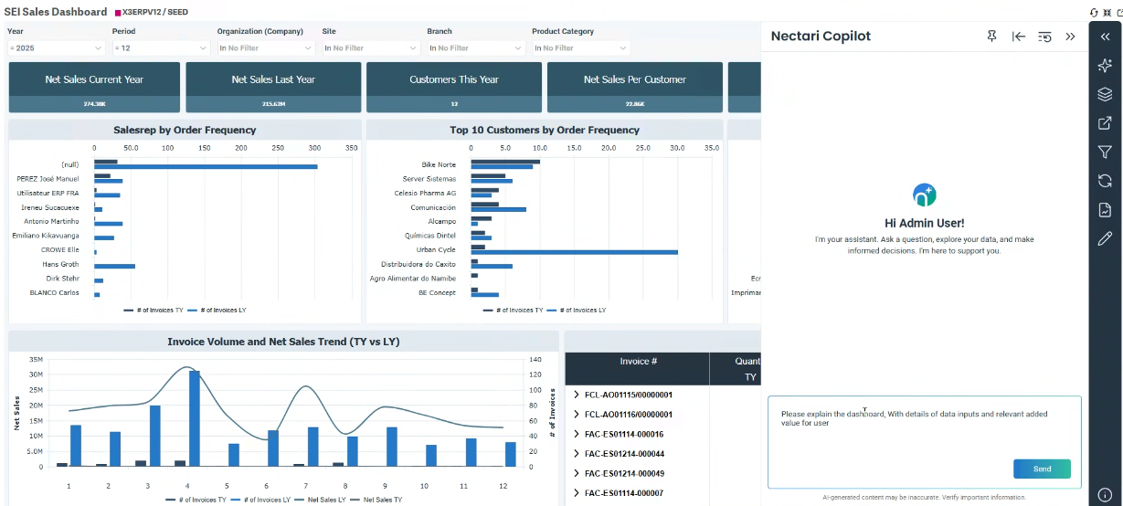Click month 4 bar in trend chart
The width and height of the screenshot is (1123, 506).
point(195,418)
